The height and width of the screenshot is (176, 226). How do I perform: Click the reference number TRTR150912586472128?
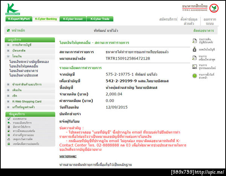pyautogui.click(x=128, y=58)
